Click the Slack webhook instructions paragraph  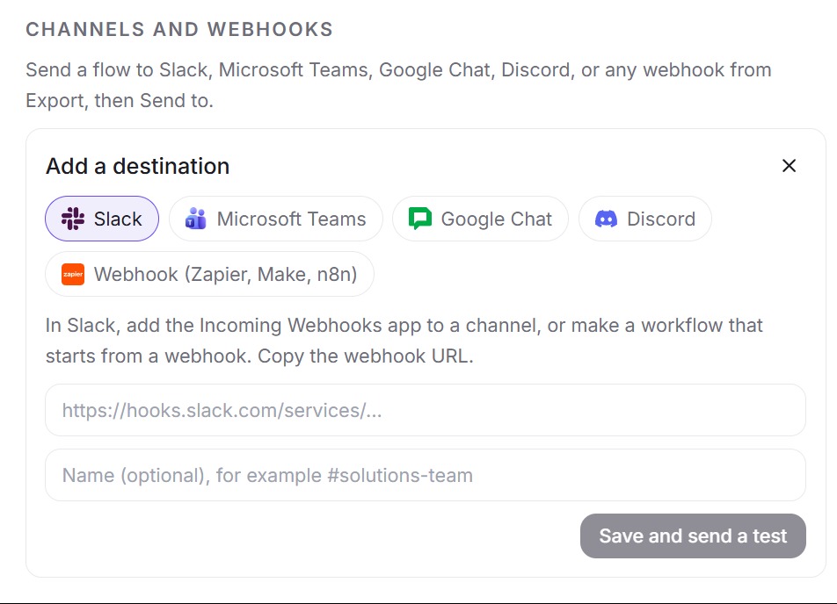tap(404, 341)
